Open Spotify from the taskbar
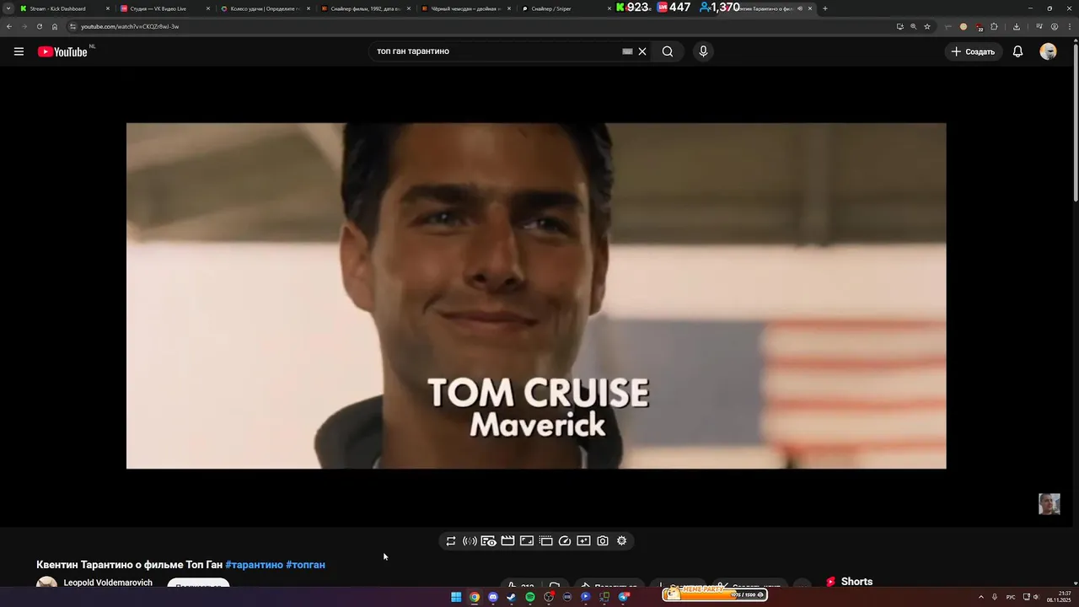Image resolution: width=1079 pixels, height=607 pixels. pyautogui.click(x=530, y=597)
